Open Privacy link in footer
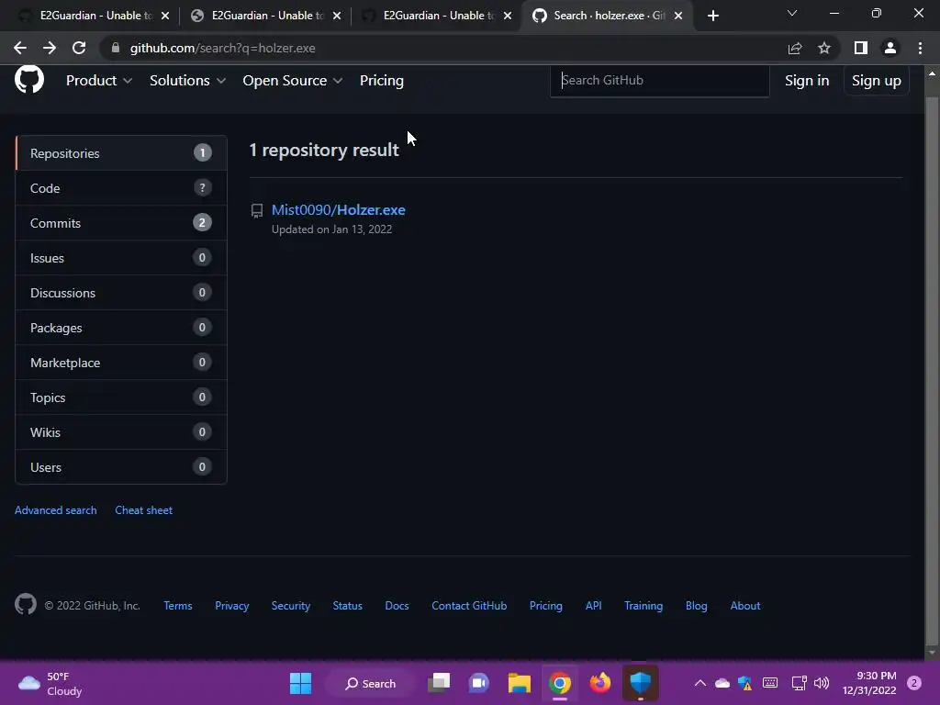Screen dimensions: 940x705 pyautogui.click(x=232, y=606)
